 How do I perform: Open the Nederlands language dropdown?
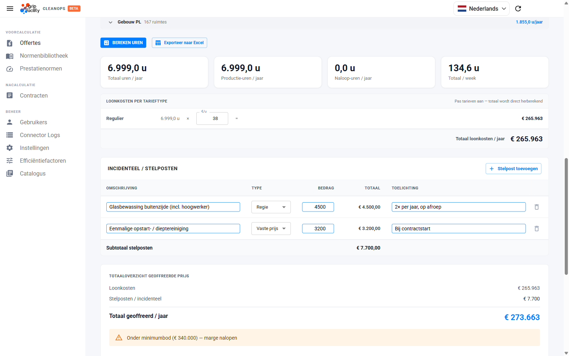pos(482,9)
